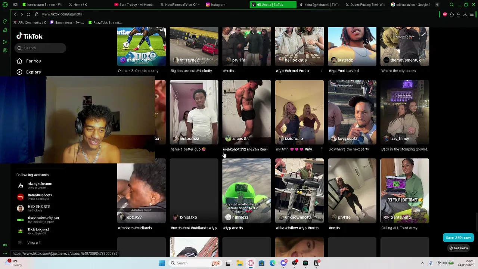Click the tab search magnifier icon
The height and width of the screenshot is (269, 478).
(451, 4)
